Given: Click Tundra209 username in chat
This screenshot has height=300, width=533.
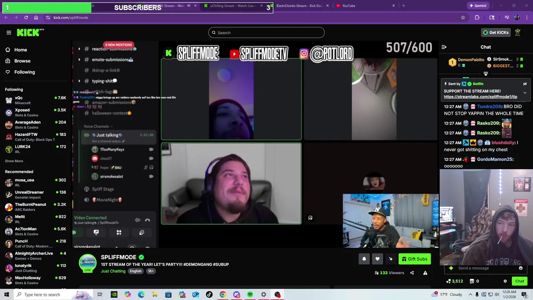Looking at the screenshot, I should pos(489,107).
